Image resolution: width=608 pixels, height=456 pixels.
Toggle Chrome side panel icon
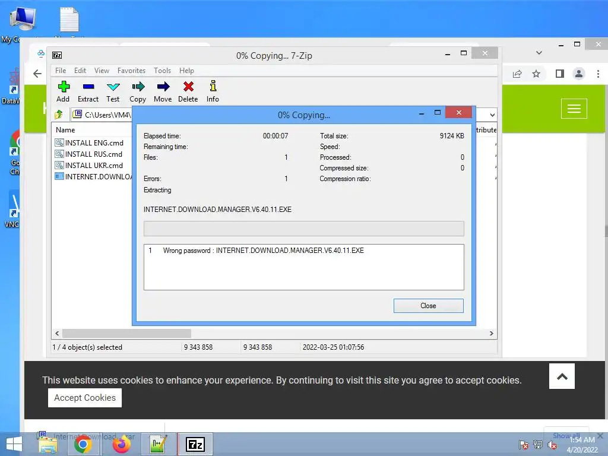[x=559, y=74]
